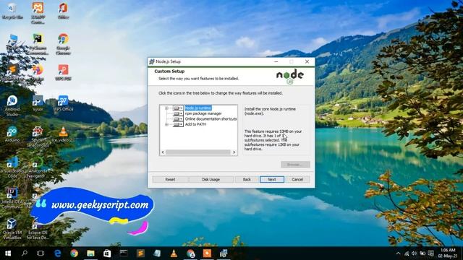Select the VLC video file desktop icon
This screenshot has width=463, height=260.
coord(63,134)
